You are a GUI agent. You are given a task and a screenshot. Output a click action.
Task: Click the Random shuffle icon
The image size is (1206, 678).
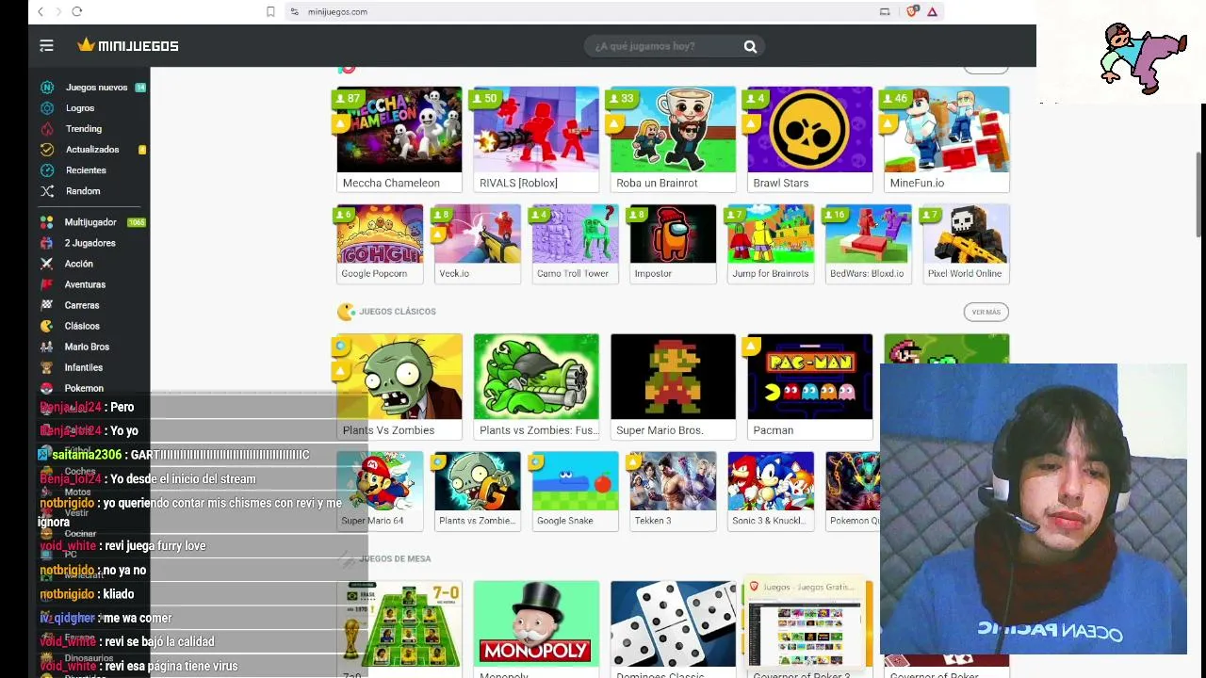[47, 190]
